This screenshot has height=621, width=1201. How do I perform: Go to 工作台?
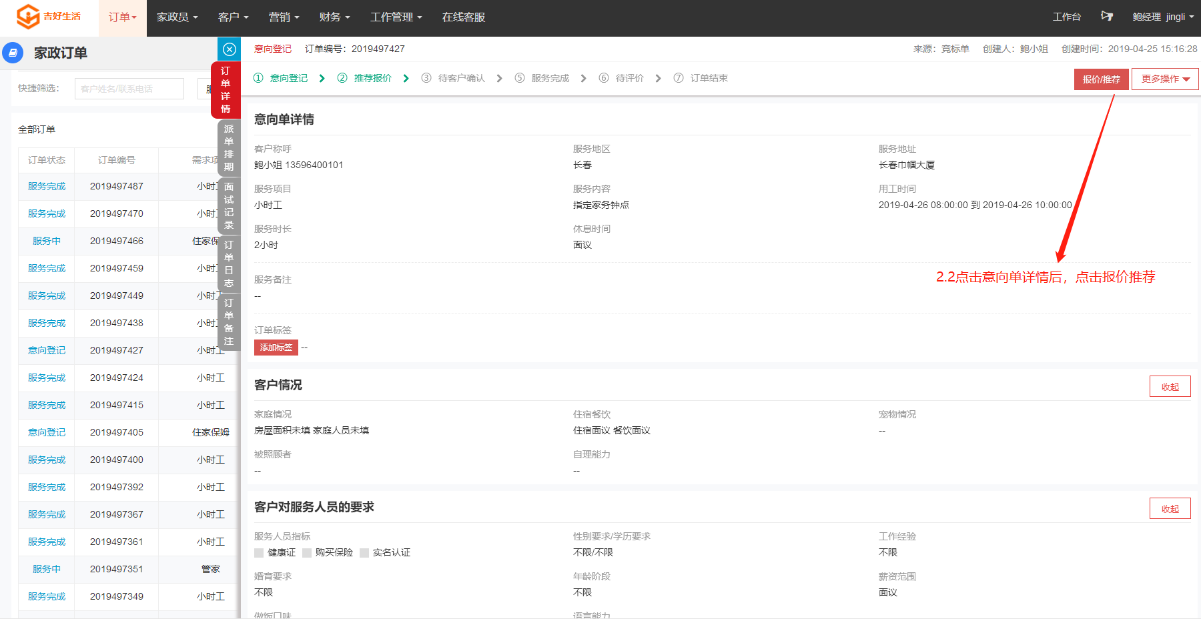(1066, 17)
